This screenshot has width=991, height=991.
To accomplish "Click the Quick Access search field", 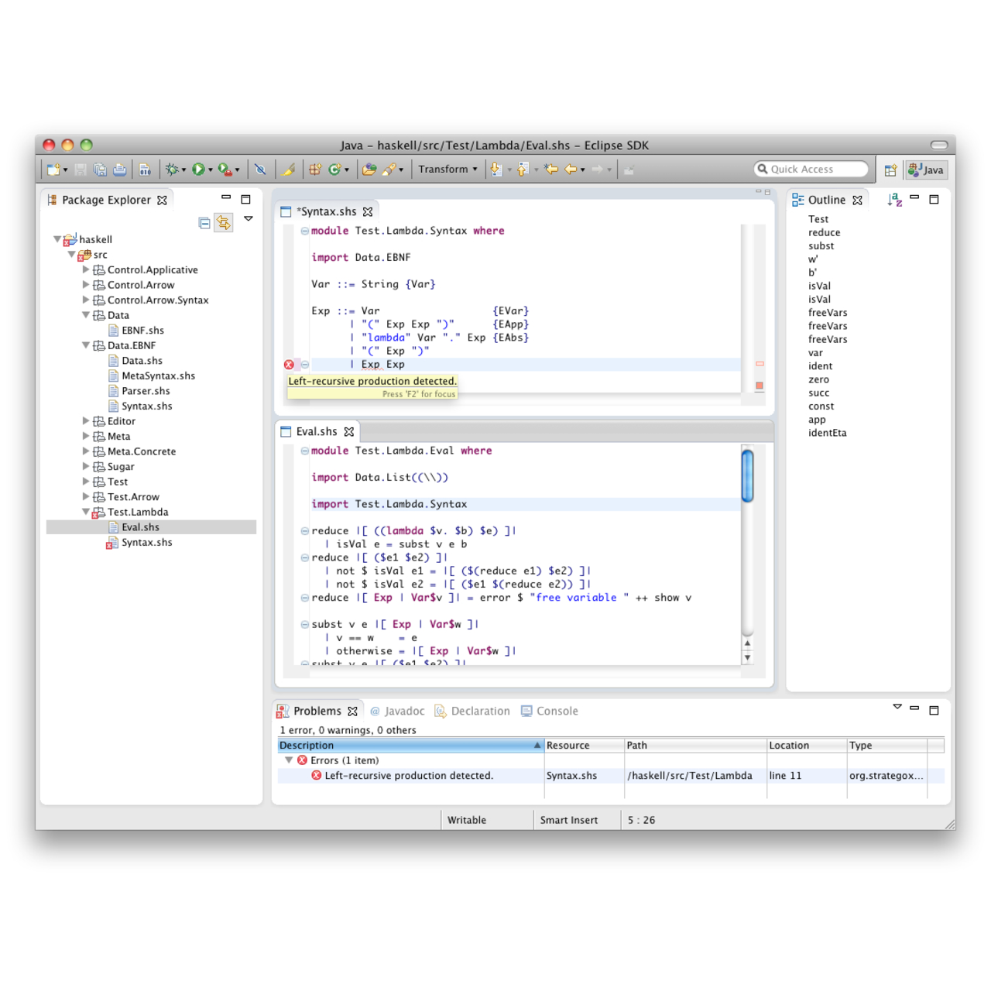I will [x=811, y=170].
